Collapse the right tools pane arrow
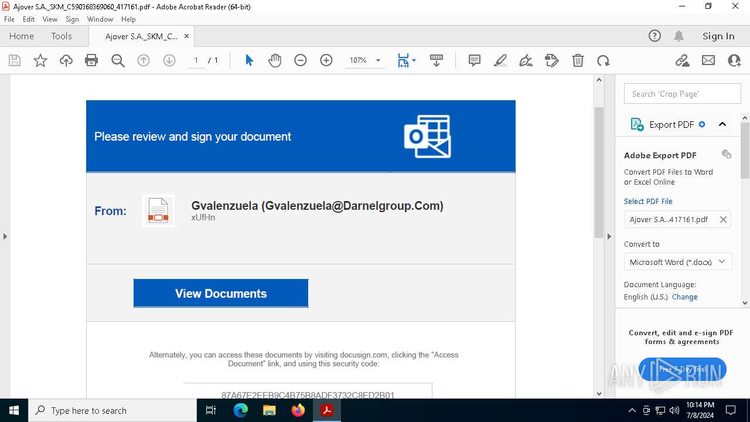This screenshot has width=750, height=422. pos(609,237)
